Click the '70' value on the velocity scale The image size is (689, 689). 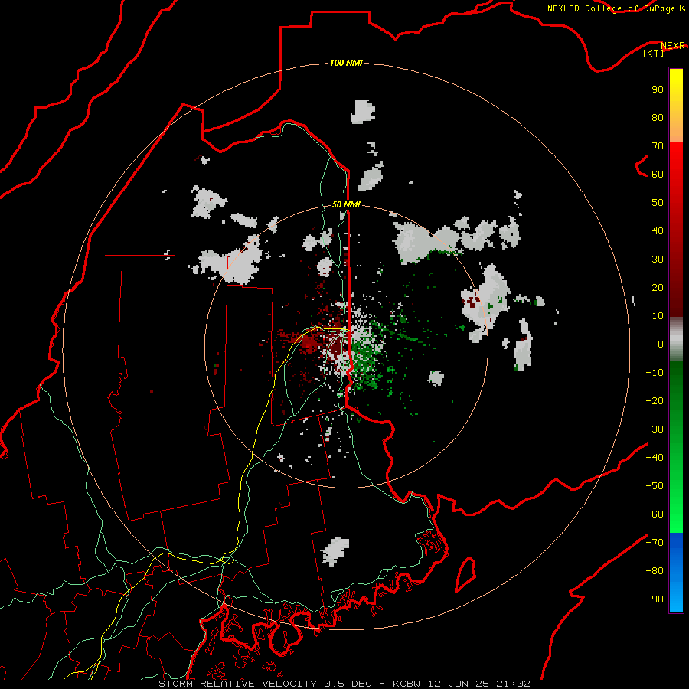click(658, 146)
